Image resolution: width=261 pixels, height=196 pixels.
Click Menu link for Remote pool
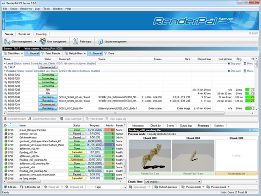(248, 71)
